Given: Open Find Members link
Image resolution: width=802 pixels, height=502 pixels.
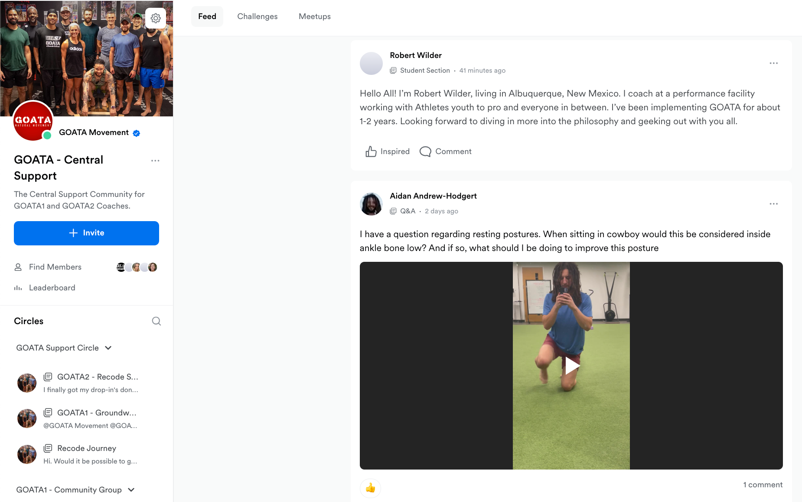Looking at the screenshot, I should [55, 267].
